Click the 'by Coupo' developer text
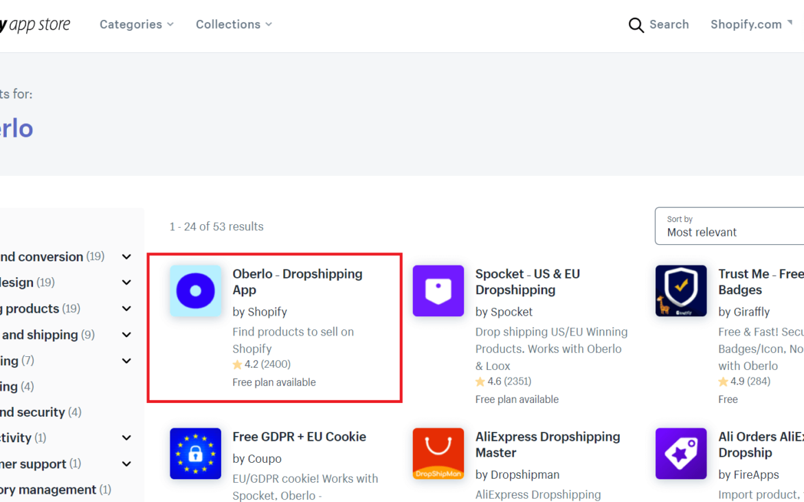Screen dimensions: 804x502 [257, 459]
